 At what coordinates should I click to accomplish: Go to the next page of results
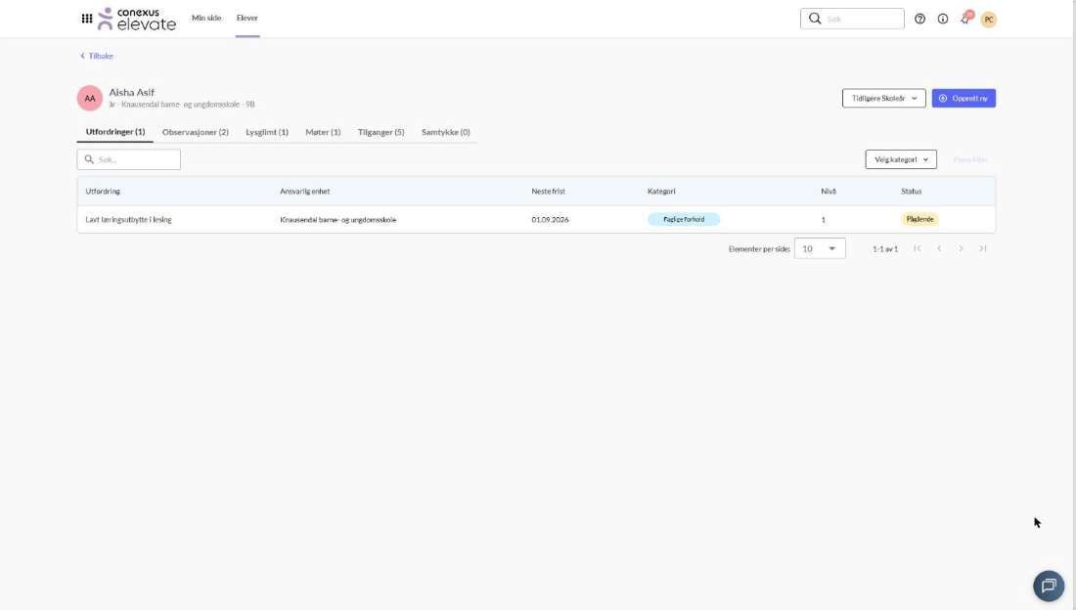(961, 248)
